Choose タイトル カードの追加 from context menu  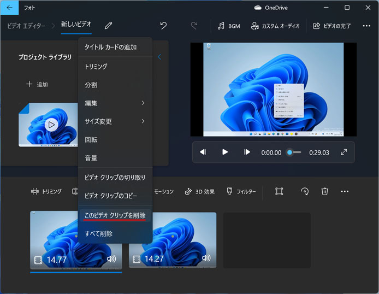click(x=115, y=47)
